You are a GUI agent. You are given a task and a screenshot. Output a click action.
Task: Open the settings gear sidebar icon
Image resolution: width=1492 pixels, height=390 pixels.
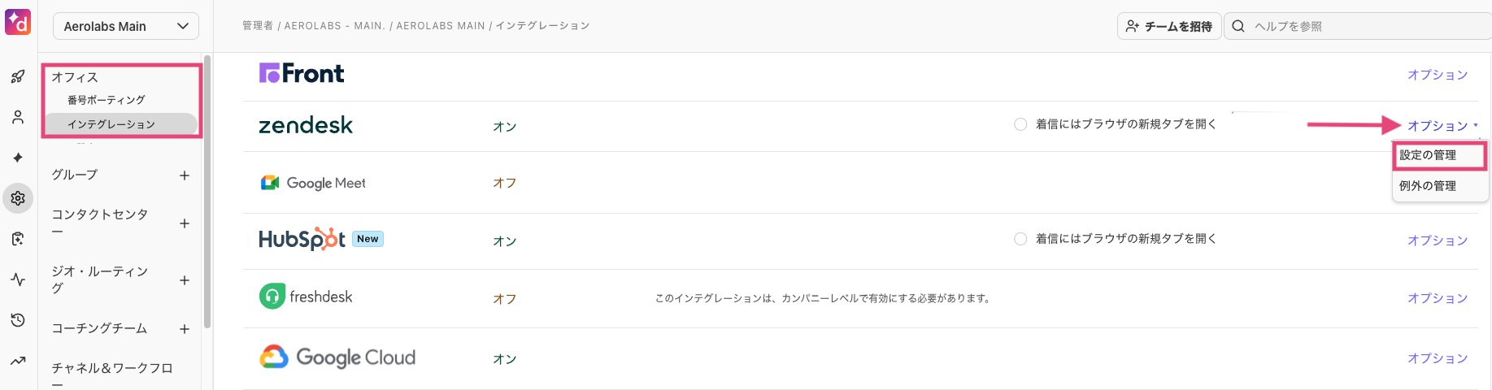click(x=18, y=198)
